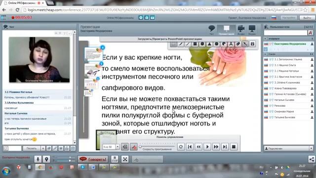Click the envelope icon in top header
Viewport: 316px width, 178px height.
click(x=153, y=18)
